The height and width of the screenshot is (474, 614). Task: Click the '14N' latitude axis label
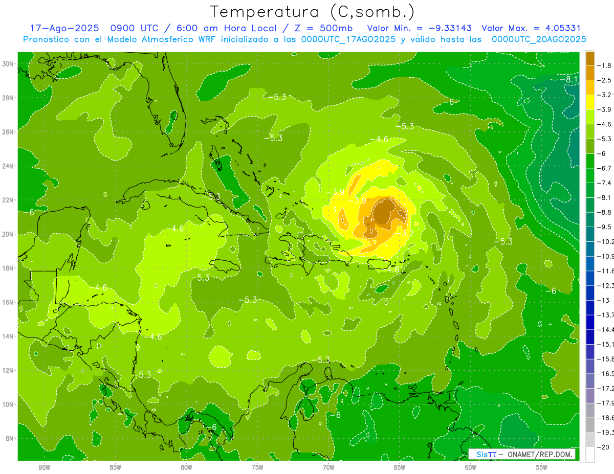coord(9,336)
